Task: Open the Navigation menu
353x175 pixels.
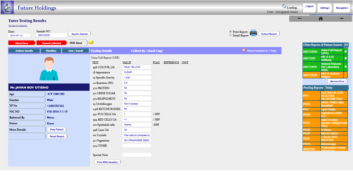Action: 342,8
